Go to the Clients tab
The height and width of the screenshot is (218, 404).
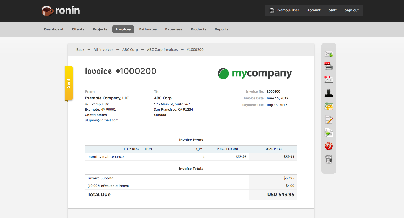tap(78, 29)
